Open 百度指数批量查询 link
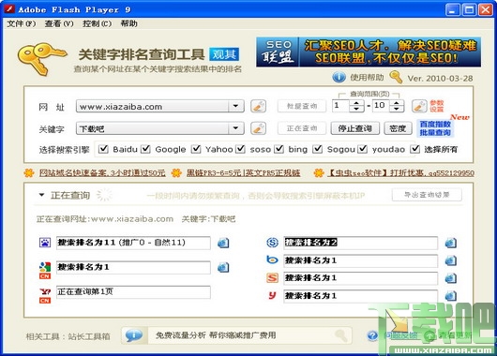 435,128
